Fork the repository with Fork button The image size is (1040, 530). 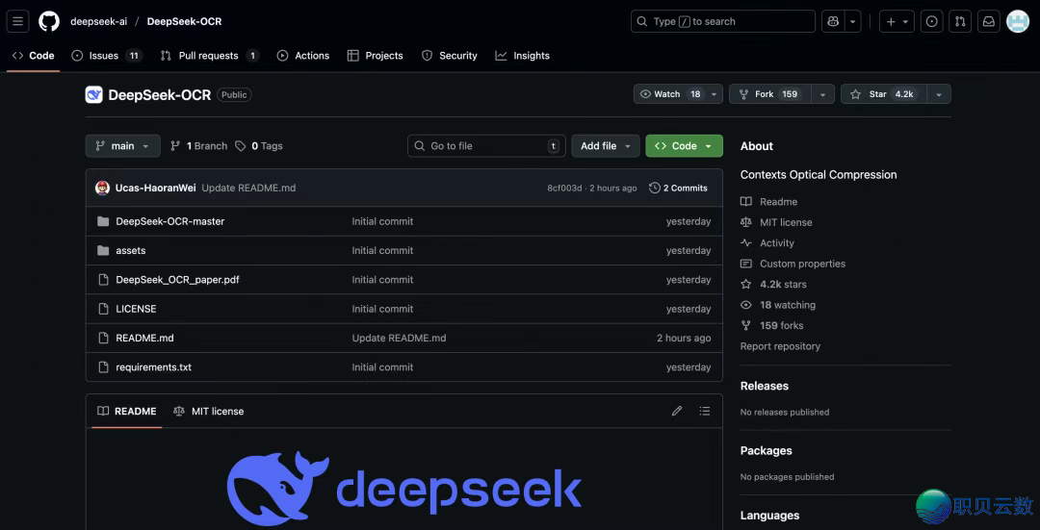769,94
